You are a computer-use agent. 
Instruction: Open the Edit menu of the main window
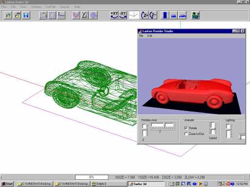coord(13,7)
